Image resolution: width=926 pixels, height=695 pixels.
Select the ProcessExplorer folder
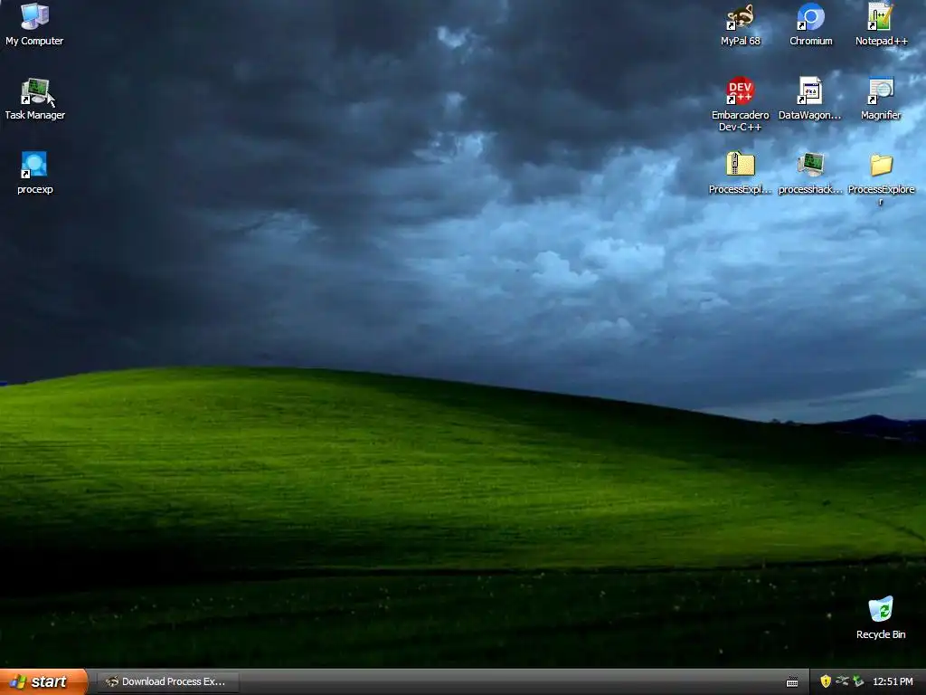coord(881,178)
